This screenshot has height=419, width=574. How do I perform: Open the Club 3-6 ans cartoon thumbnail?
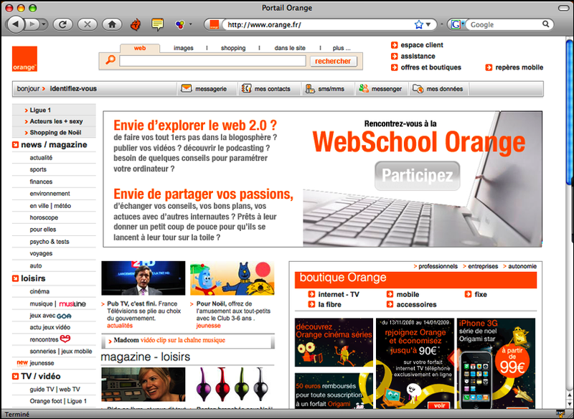tap(232, 278)
